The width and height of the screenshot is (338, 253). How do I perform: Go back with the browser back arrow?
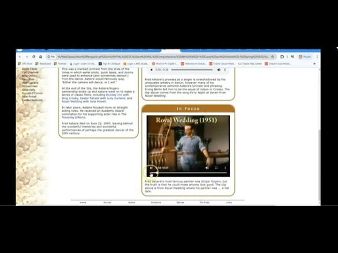point(20,57)
